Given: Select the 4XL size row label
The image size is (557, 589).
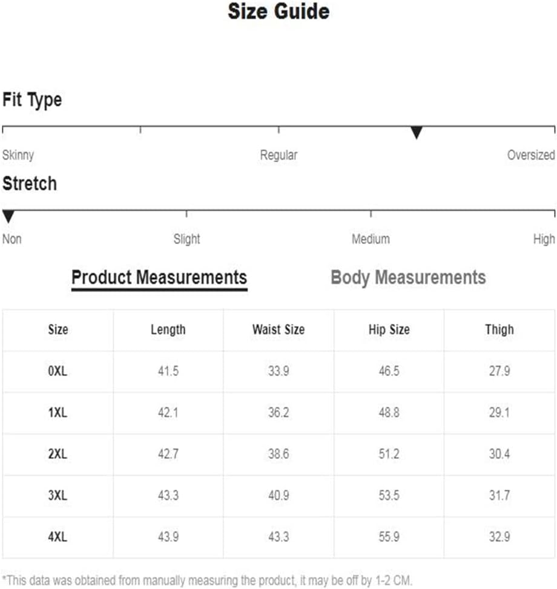Looking at the screenshot, I should (58, 536).
